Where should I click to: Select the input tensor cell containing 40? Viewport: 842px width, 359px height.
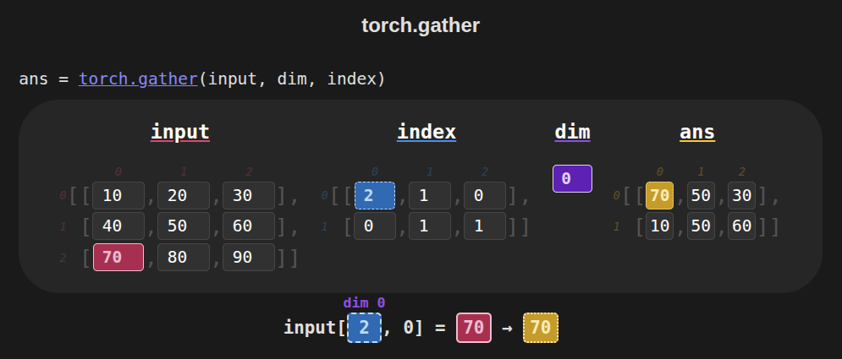[118, 226]
